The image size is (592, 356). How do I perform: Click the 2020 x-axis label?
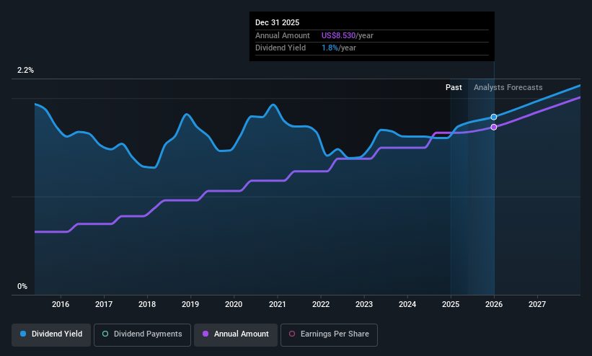click(x=234, y=304)
